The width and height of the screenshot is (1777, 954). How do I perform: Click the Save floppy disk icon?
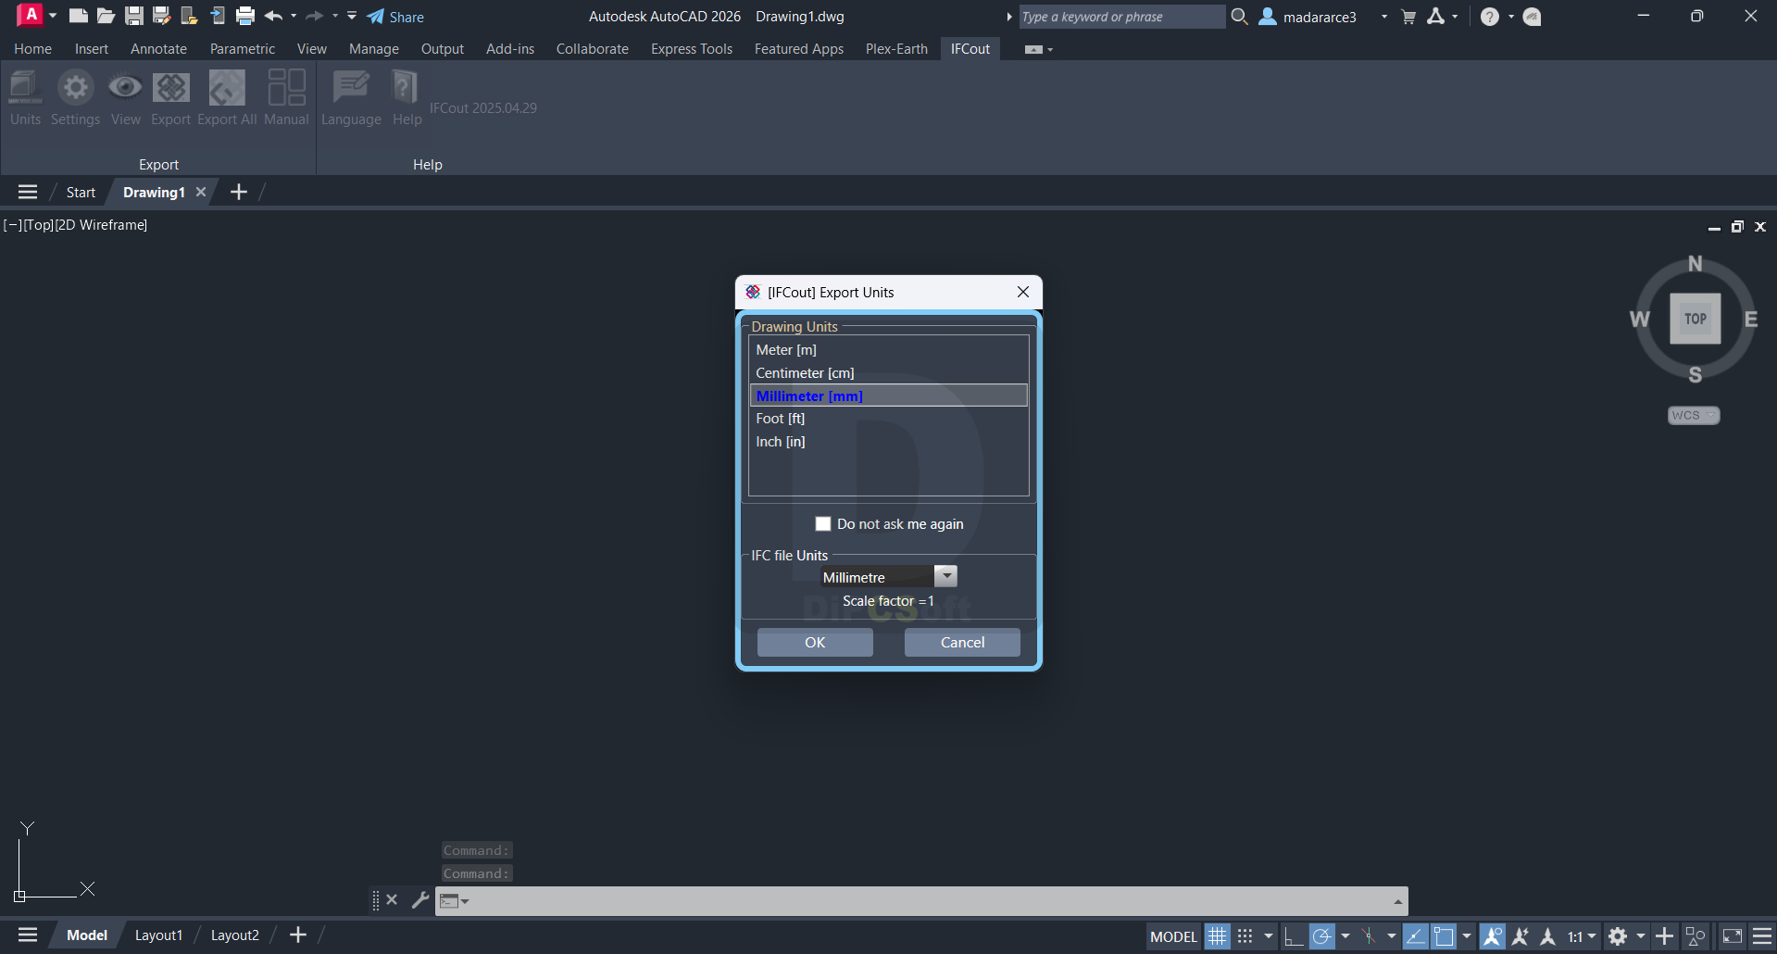coord(134,16)
